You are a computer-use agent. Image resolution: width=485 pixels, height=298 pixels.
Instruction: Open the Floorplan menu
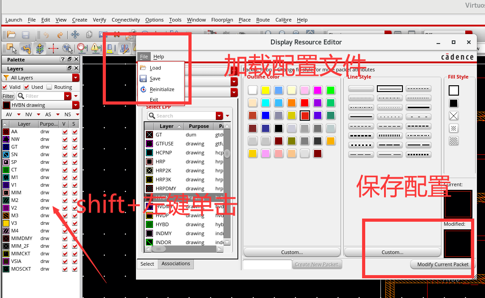pyautogui.click(x=222, y=20)
